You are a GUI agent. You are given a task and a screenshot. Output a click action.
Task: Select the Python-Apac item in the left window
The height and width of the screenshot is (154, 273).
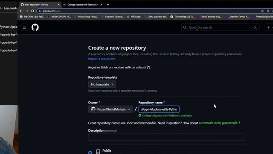click(x=9, y=27)
